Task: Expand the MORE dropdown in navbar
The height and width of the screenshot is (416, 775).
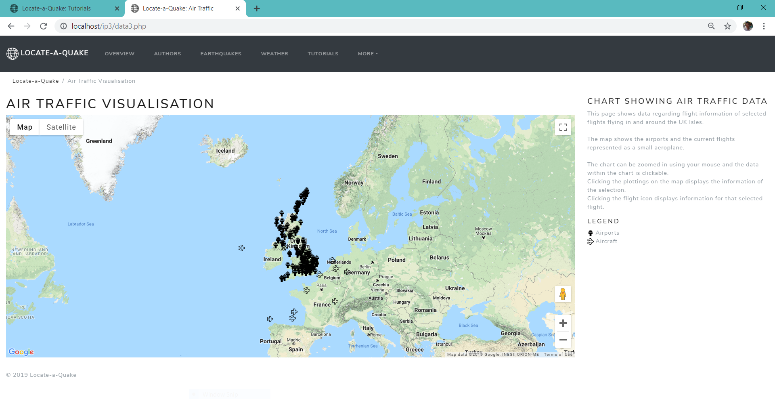Action: click(368, 54)
